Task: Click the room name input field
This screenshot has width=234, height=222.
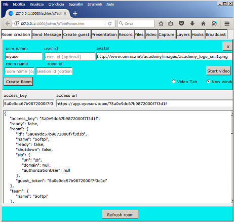Action: click(19, 71)
